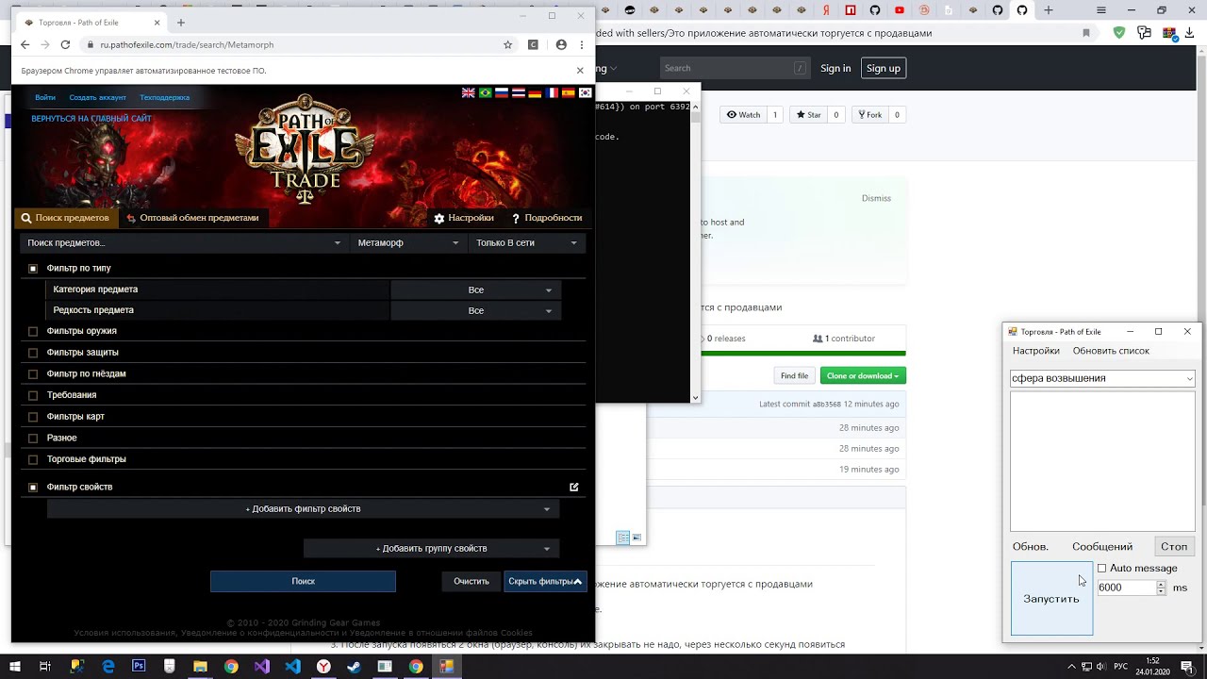Enable the Фильтр по гнёздам checkbox

33,374
